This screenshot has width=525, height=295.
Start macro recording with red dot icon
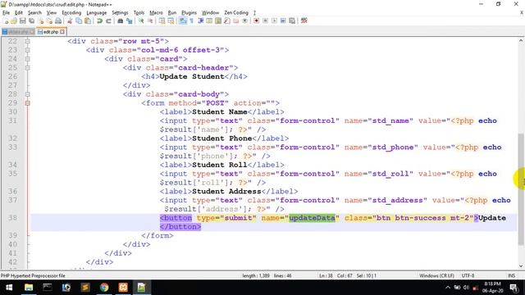[x=257, y=20]
